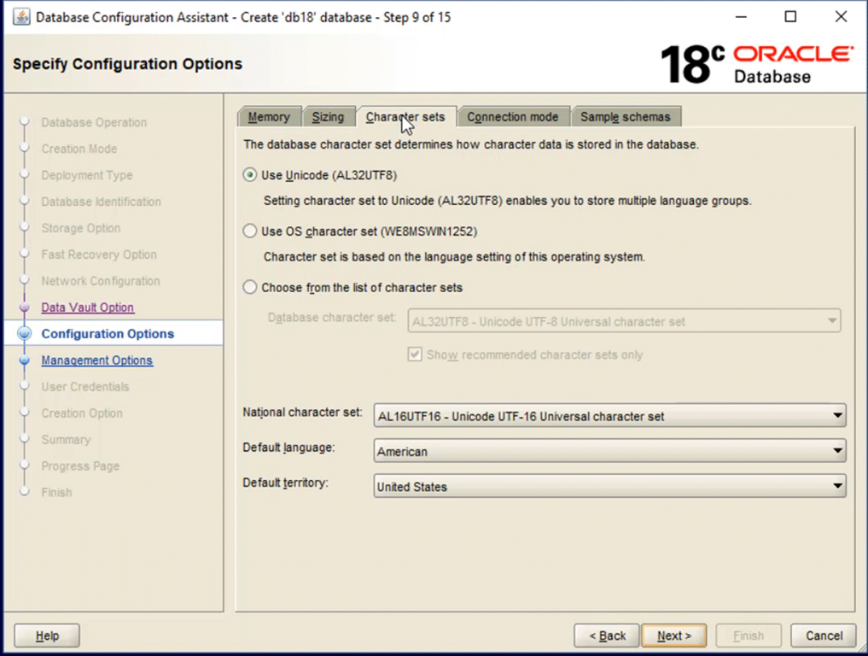The width and height of the screenshot is (868, 656).
Task: Expand the Default language dropdown
Action: coord(609,451)
